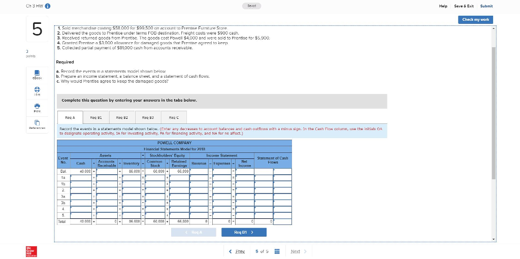Click the large question number 5
Viewport: 520px width, 259px height.
tap(37, 29)
